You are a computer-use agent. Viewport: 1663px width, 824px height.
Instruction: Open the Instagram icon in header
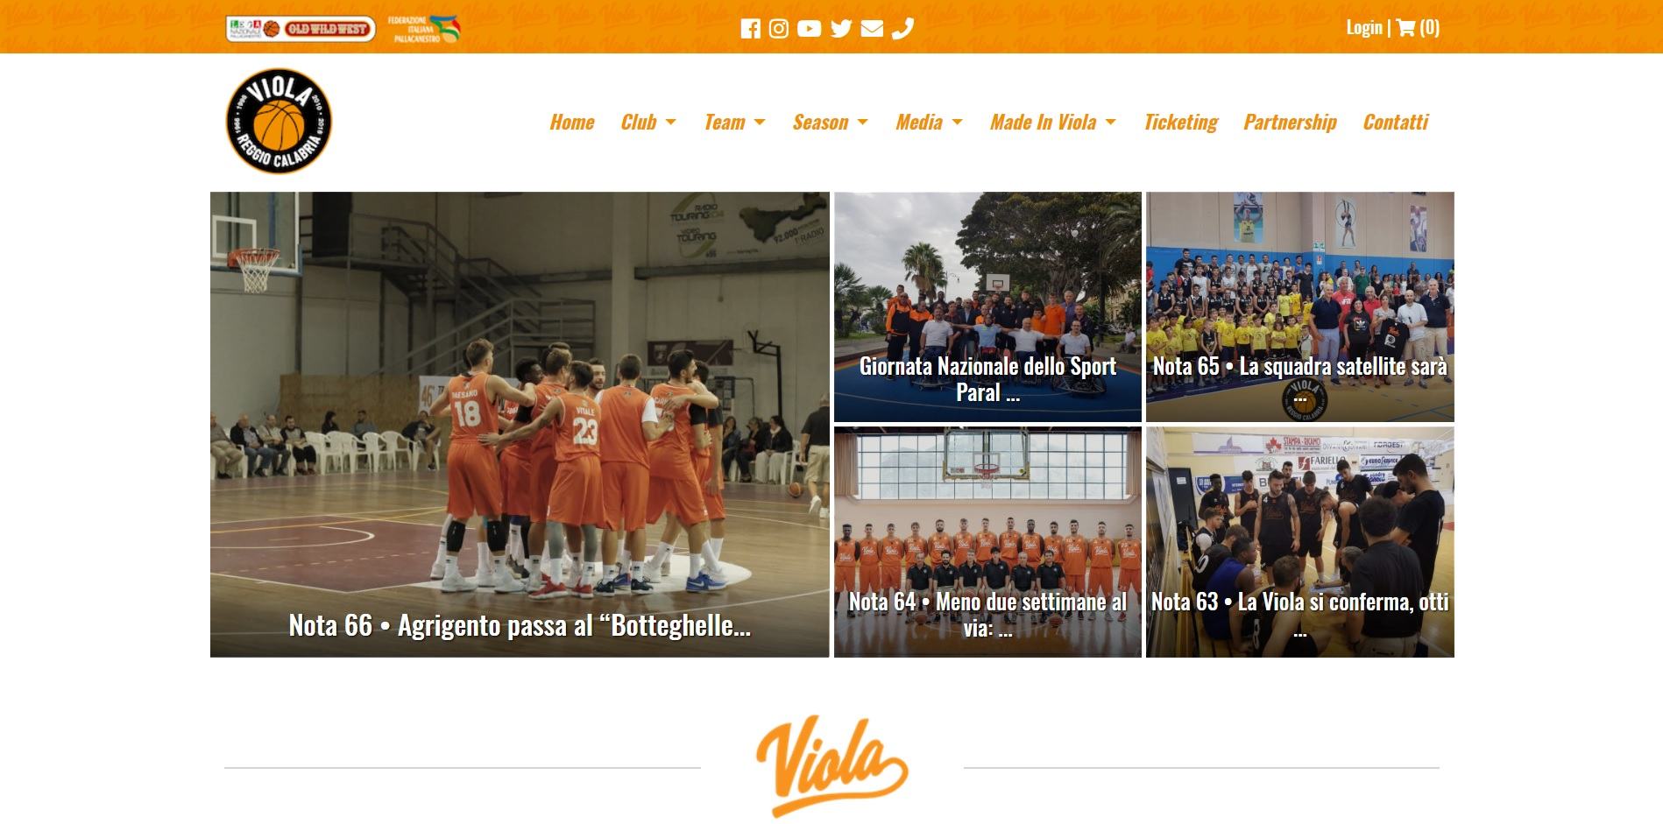[779, 29]
